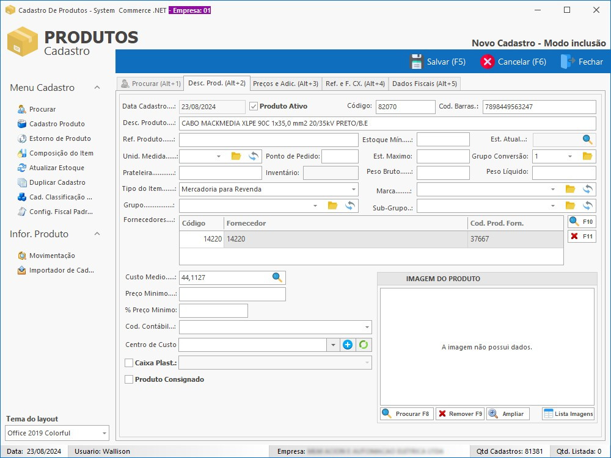This screenshot has height=458, width=611.
Task: Click the Salvar (F5) button
Action: (437, 62)
